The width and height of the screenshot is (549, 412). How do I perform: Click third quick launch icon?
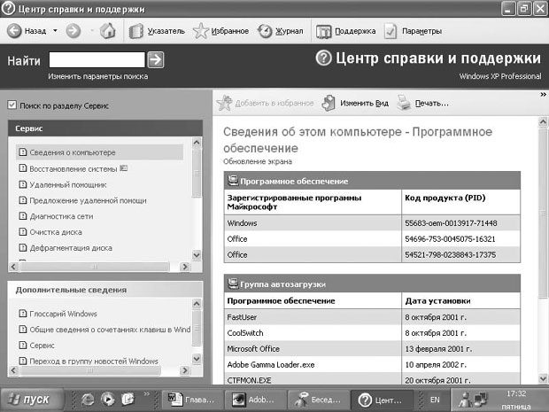(128, 399)
